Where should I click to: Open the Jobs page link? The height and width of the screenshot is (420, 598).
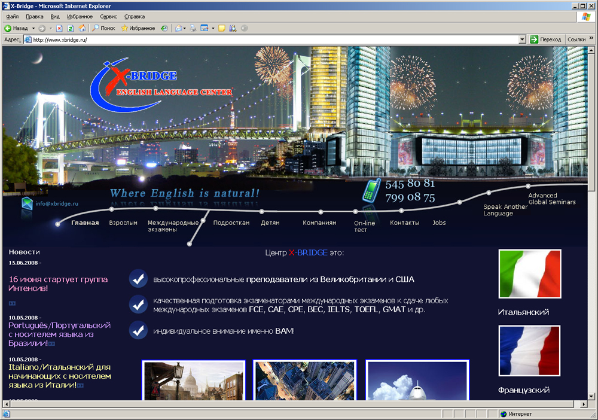(439, 223)
